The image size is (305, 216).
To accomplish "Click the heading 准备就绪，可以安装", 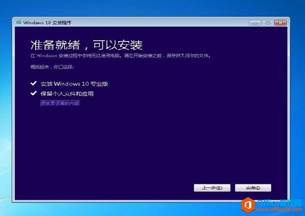I will coord(87,45).
